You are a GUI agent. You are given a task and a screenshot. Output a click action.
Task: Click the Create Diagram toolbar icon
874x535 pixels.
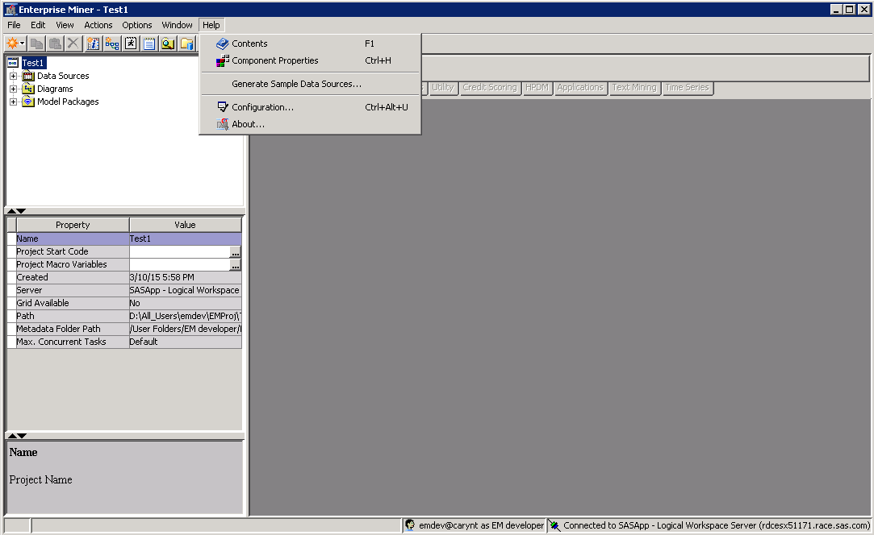pos(112,44)
